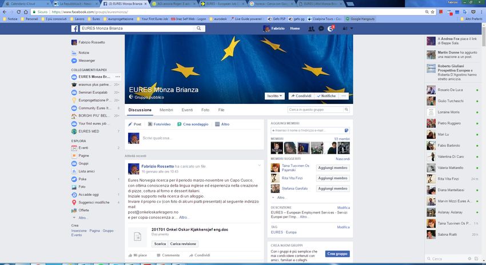Open Iscritto dropdown on group cover
Image resolution: width=486 pixels, height=265 pixels.
pyautogui.click(x=274, y=96)
